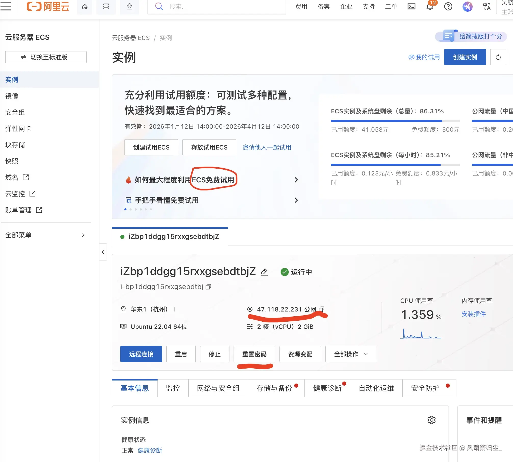Open Cloud Shell terminal icon
This screenshot has width=513, height=462.
[411, 7]
